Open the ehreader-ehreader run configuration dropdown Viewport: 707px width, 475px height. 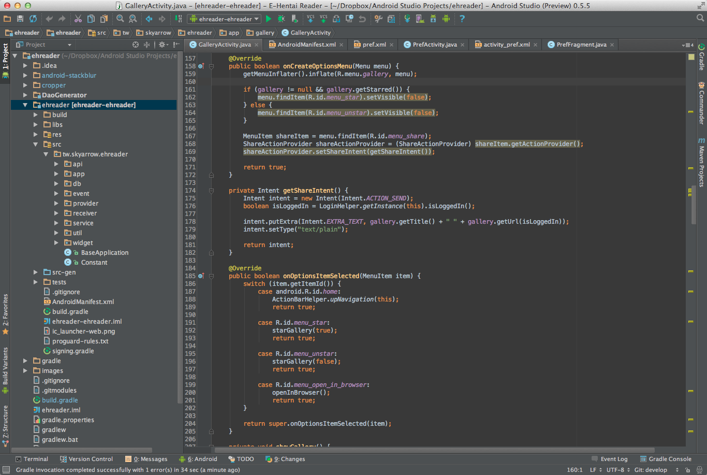coord(224,19)
